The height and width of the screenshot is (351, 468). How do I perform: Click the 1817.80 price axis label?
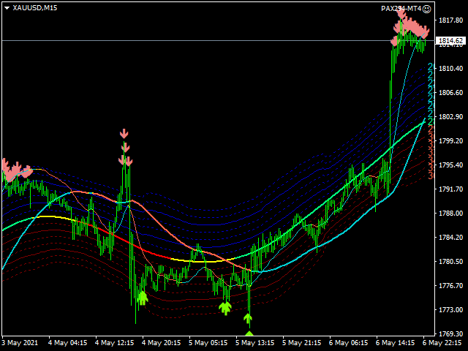coord(450,20)
